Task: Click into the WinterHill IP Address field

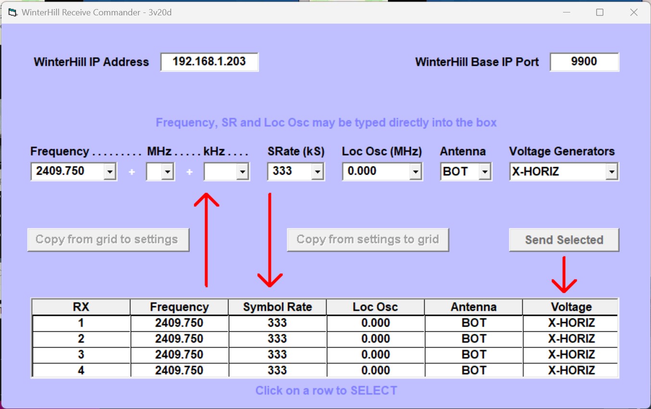Action: pos(209,62)
